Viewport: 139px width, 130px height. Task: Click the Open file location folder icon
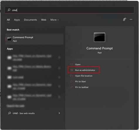tap(72, 76)
